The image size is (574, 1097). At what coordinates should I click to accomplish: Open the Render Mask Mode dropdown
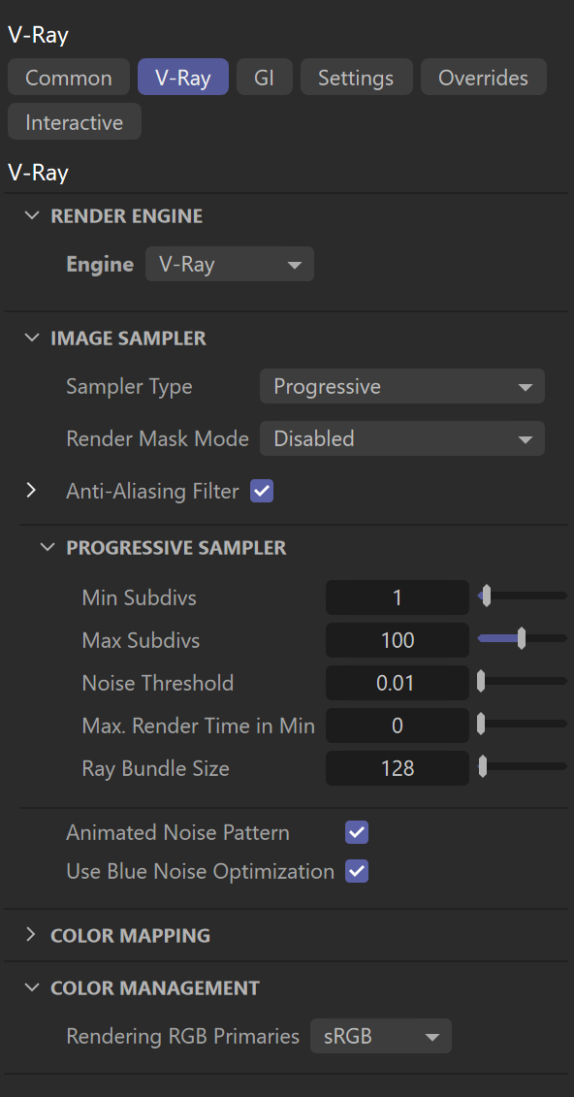(402, 438)
